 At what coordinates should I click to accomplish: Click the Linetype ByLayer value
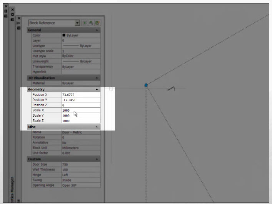point(81,46)
